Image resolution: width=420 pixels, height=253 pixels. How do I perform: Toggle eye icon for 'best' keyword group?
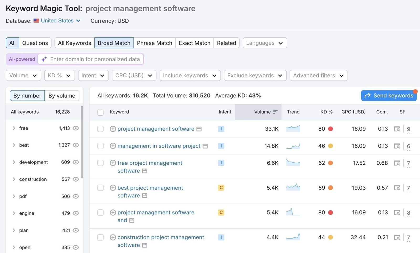point(76,145)
